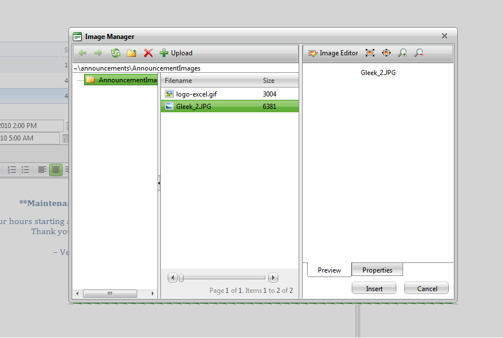Click the Cancel button
503x338 pixels.
point(427,288)
